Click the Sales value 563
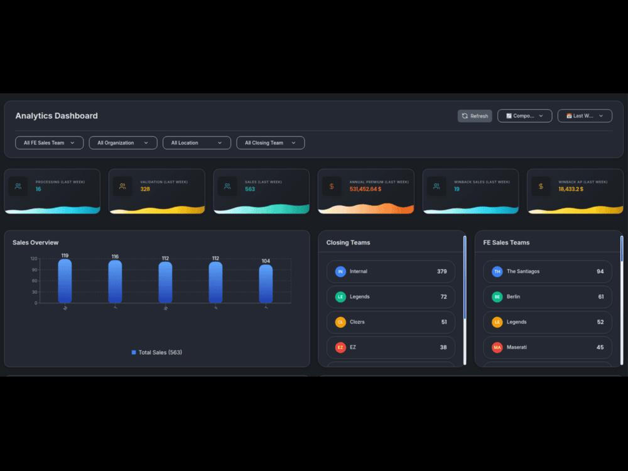628x471 pixels. pos(250,189)
